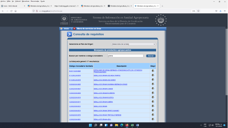Close the Inicio - MAG Intranet tab
The image size is (228, 128).
(25, 6)
